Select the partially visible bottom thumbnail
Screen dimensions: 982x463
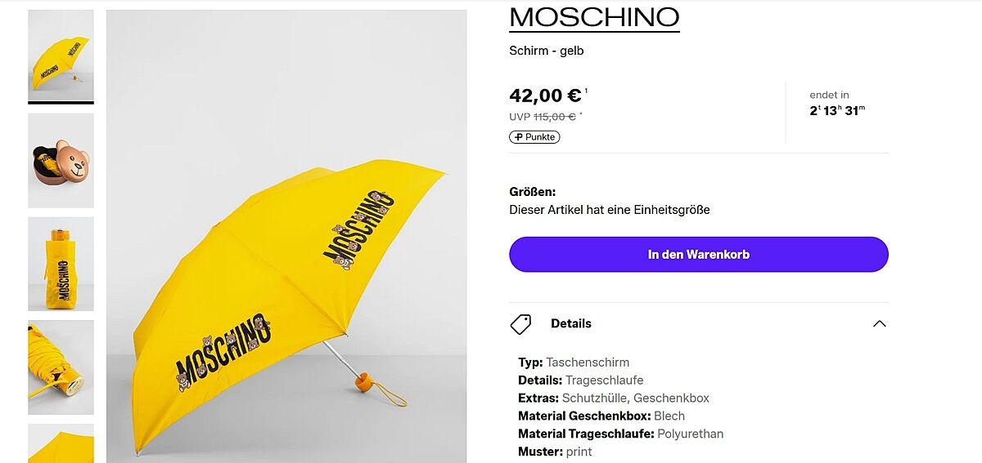61,443
